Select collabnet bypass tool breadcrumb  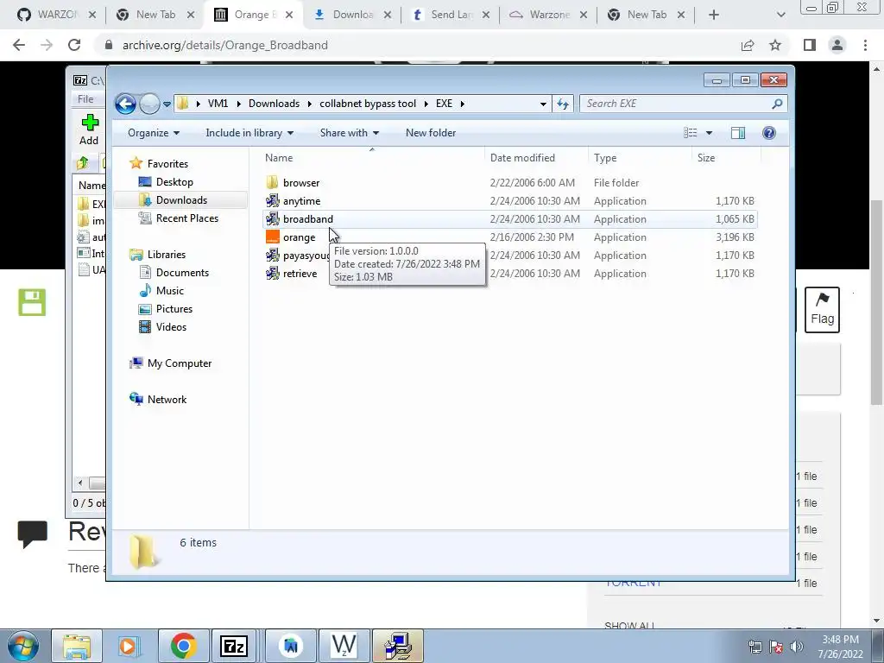368,104
